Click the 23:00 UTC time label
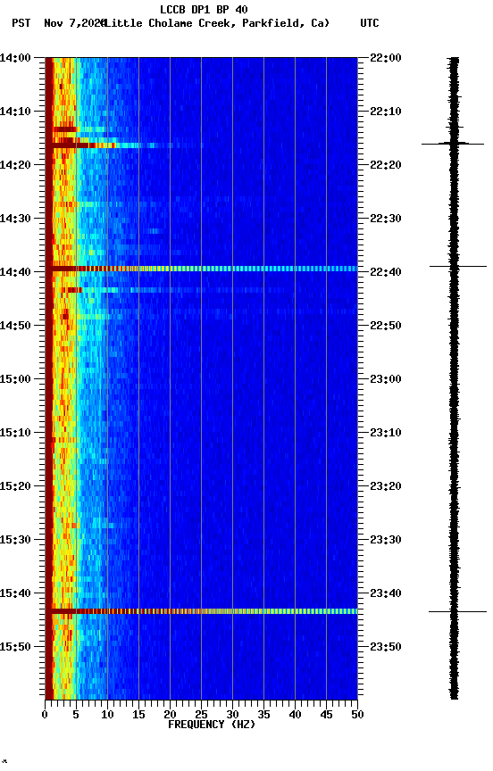The width and height of the screenshot is (493, 771). click(x=386, y=379)
